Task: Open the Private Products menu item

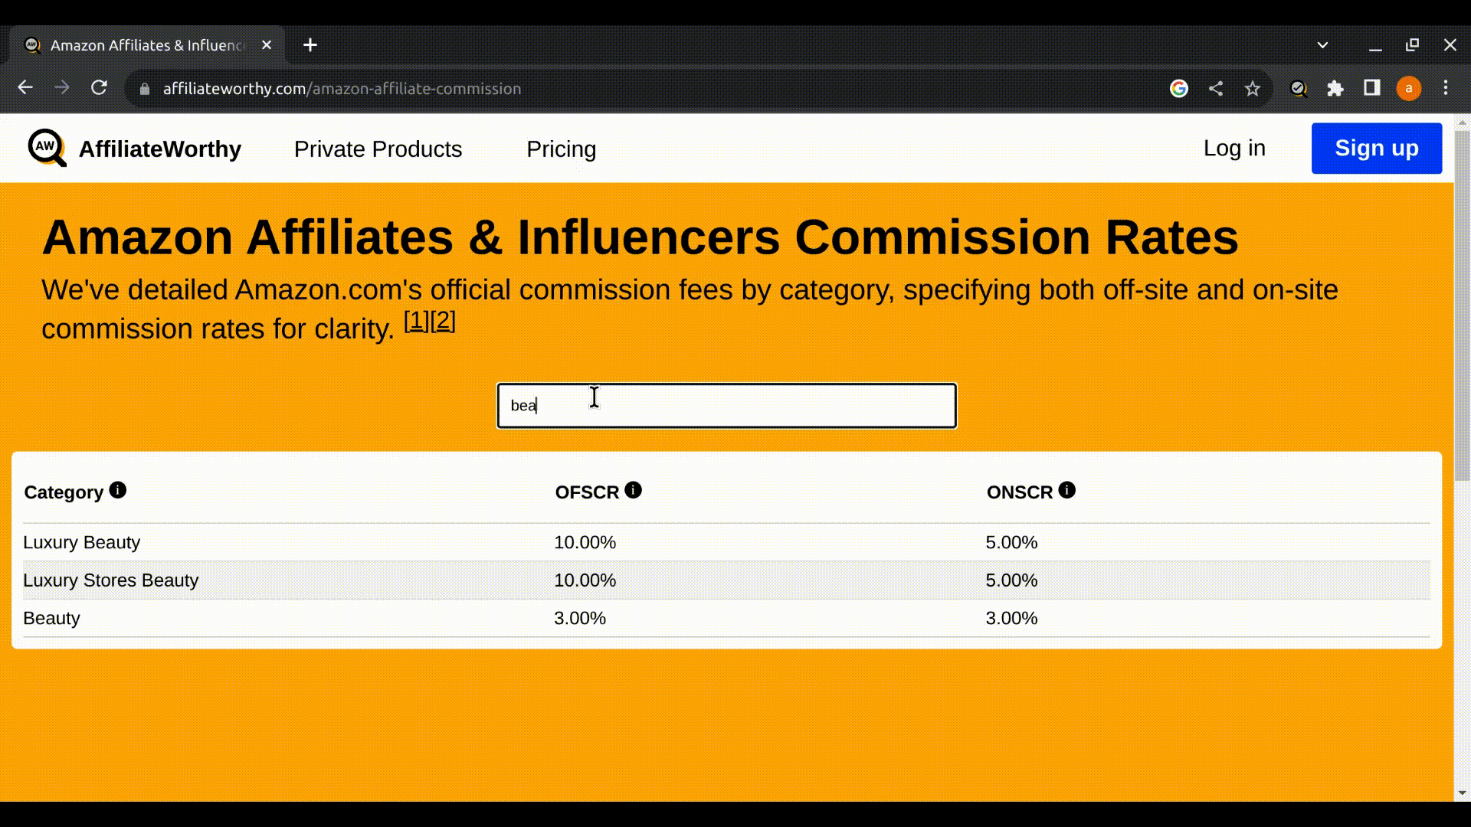Action: click(x=378, y=149)
